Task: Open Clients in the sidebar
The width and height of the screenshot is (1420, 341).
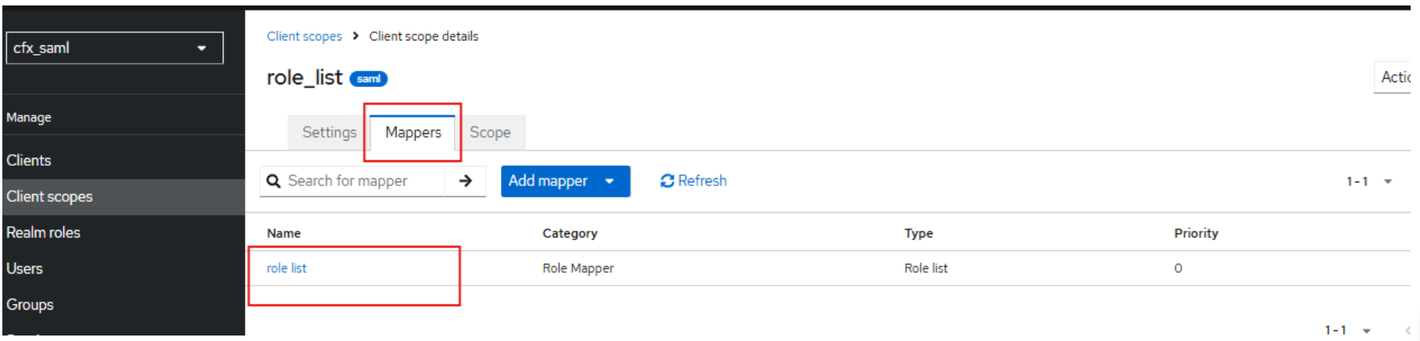Action: 29,160
